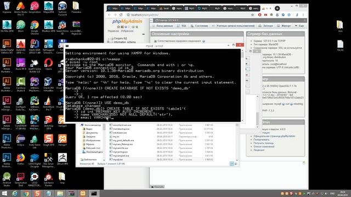Viewport: 351px width, 197px height.
Task: Launch ZBrush 4R8 desktop shortcut
Action: click(x=62, y=159)
